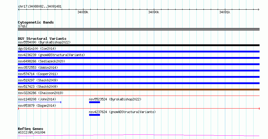Click the short blue bar under nsv4237624
268x139 pixels.
click(95, 115)
